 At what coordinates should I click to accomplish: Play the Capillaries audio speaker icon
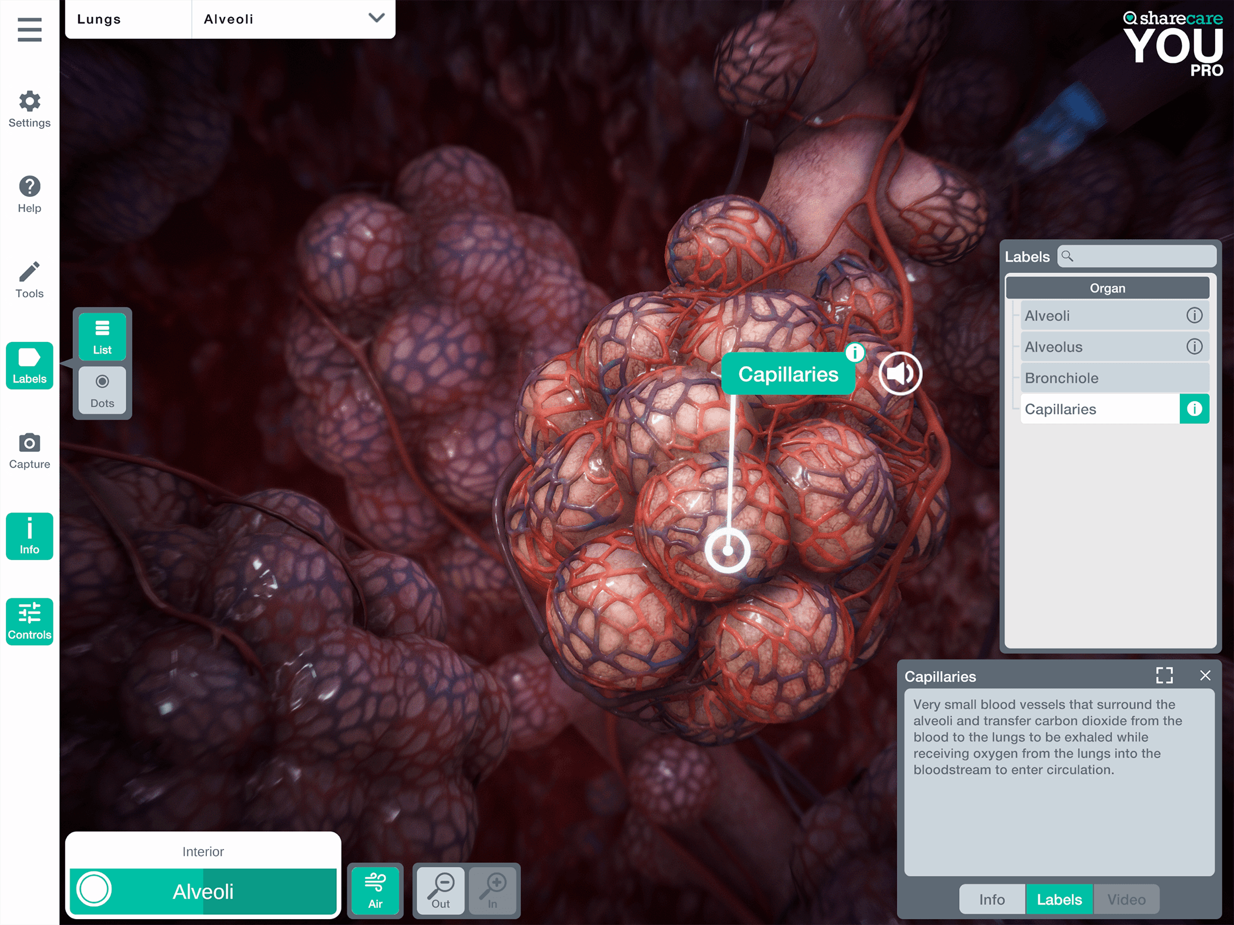[900, 374]
